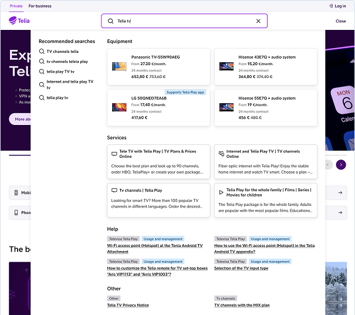Open 'TV channels with the MIX plan' link
The image size is (355, 315).
pos(242,305)
